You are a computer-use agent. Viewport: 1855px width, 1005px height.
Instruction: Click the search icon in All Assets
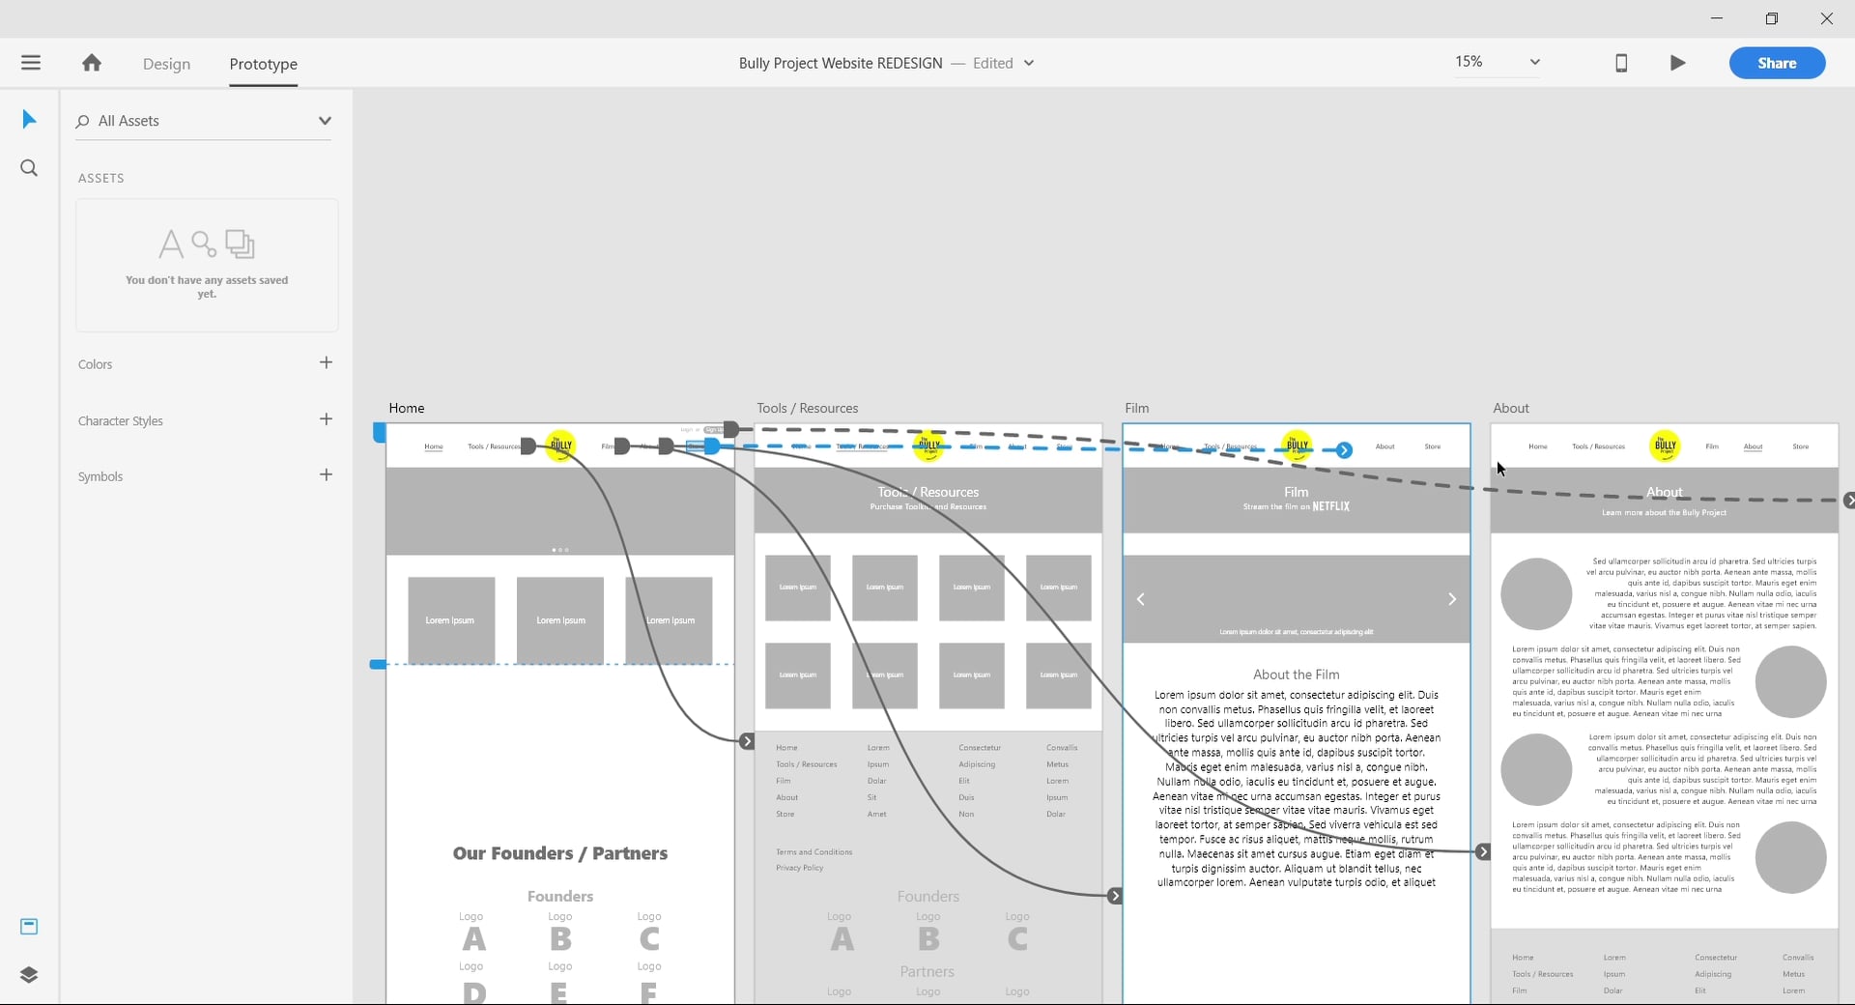[83, 121]
